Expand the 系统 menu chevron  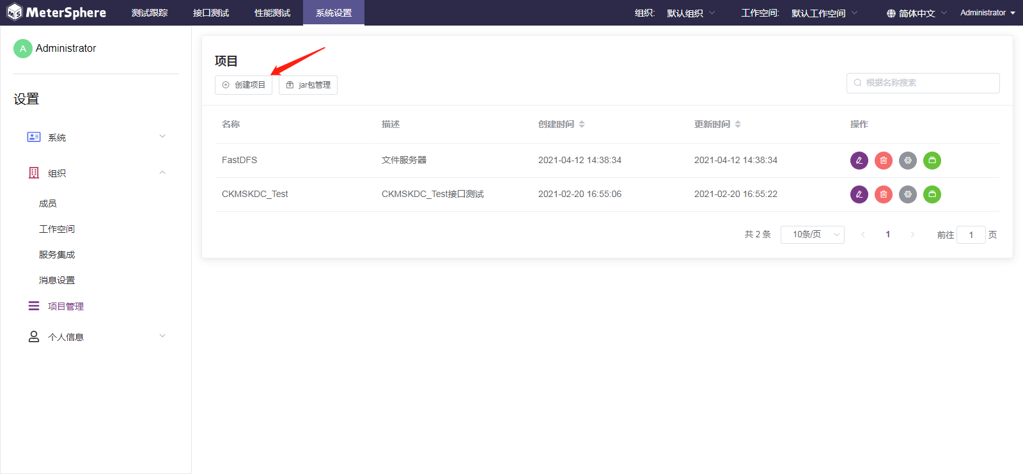pos(162,136)
